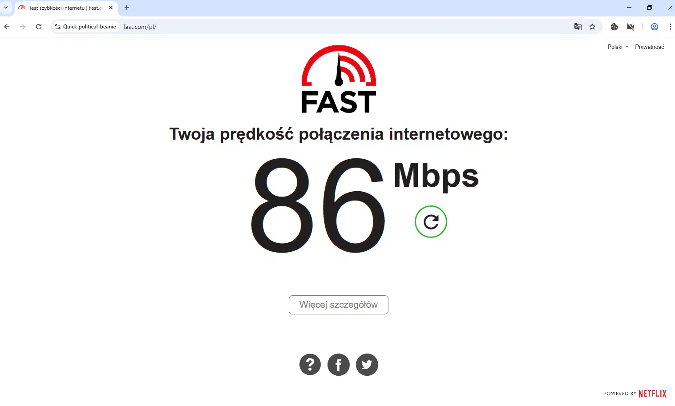Restart the speed test with the reload circle
The height and width of the screenshot is (406, 675).
point(431,221)
